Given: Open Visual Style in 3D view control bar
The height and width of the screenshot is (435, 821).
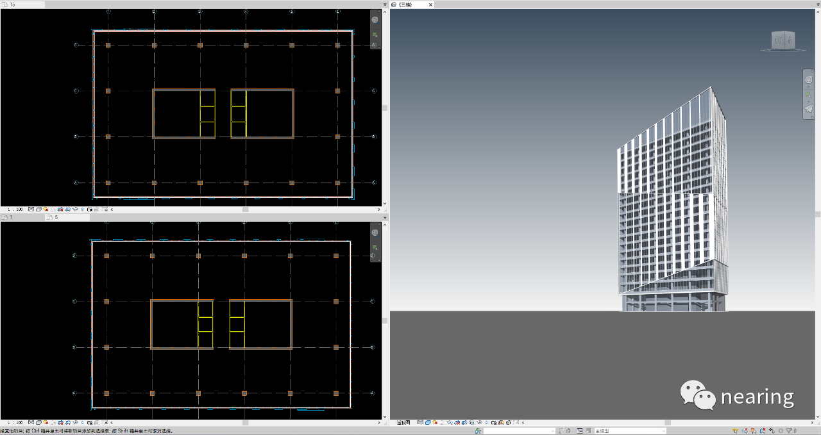Looking at the screenshot, I should 428,423.
